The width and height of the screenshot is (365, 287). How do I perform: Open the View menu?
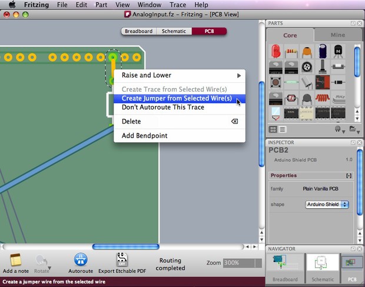(122, 5)
